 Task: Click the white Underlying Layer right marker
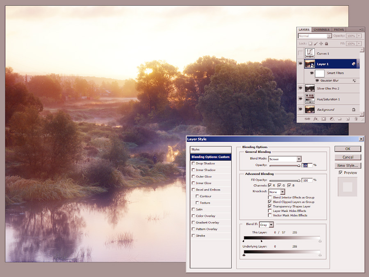pos(320,255)
